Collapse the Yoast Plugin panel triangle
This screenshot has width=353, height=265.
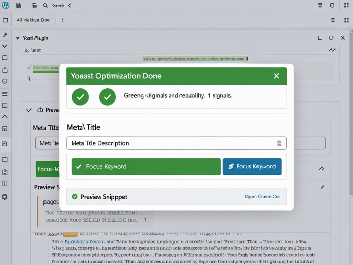pyautogui.click(x=18, y=38)
